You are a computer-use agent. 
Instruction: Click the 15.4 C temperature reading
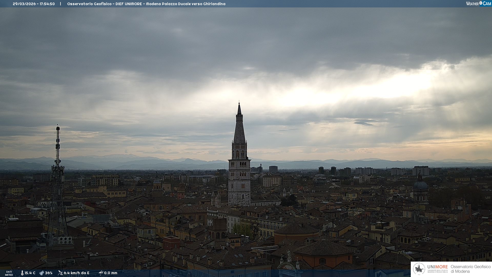pyautogui.click(x=30, y=273)
